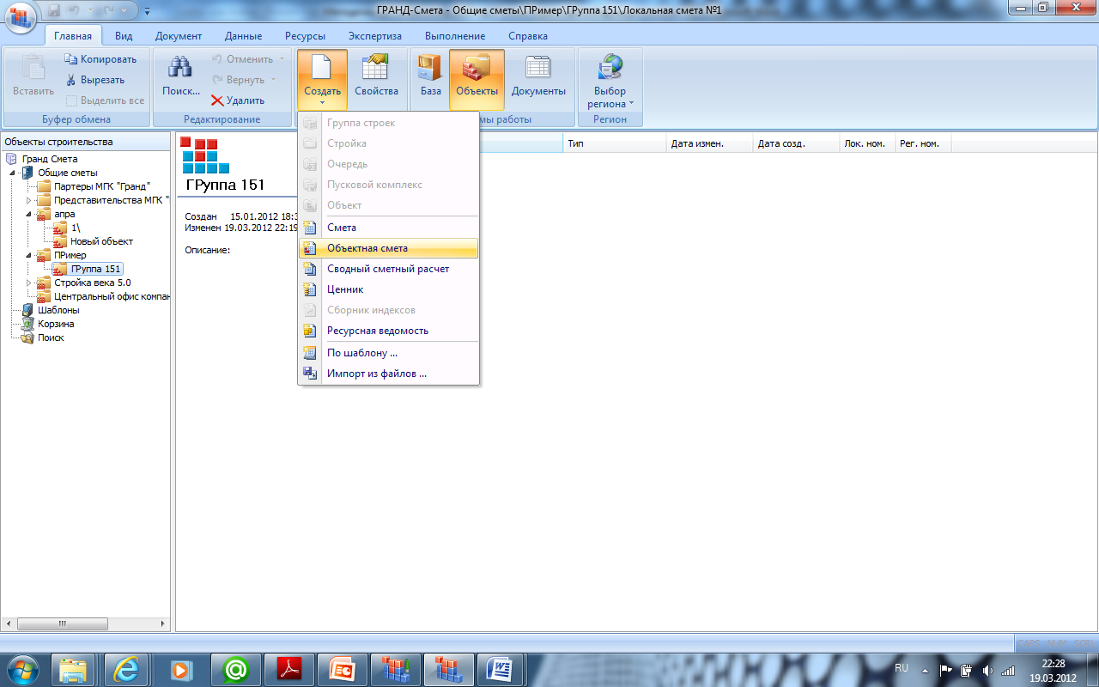The width and height of the screenshot is (1099, 687).
Task: Sort by Дата измен. column header
Action: tap(710, 143)
